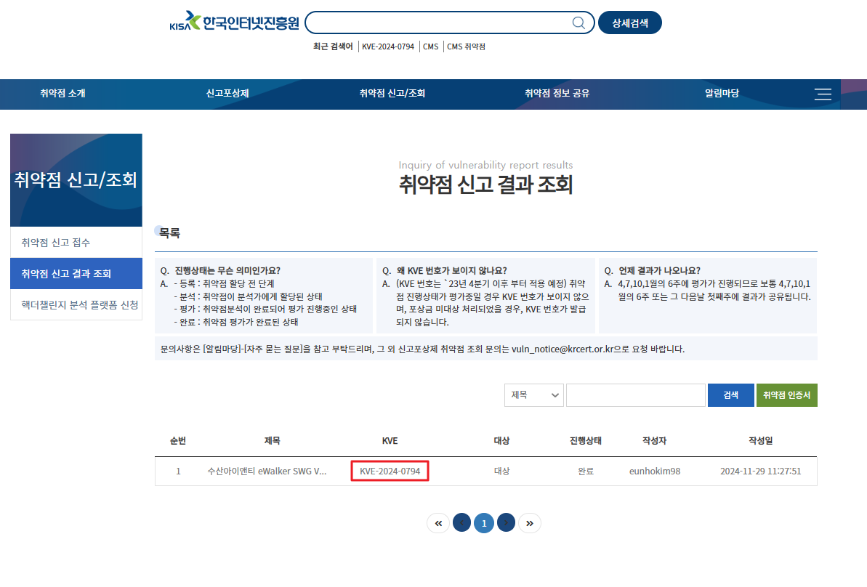Select 취약점 신고 결과 조회 sidebar item
This screenshot has width=867, height=587.
76,274
